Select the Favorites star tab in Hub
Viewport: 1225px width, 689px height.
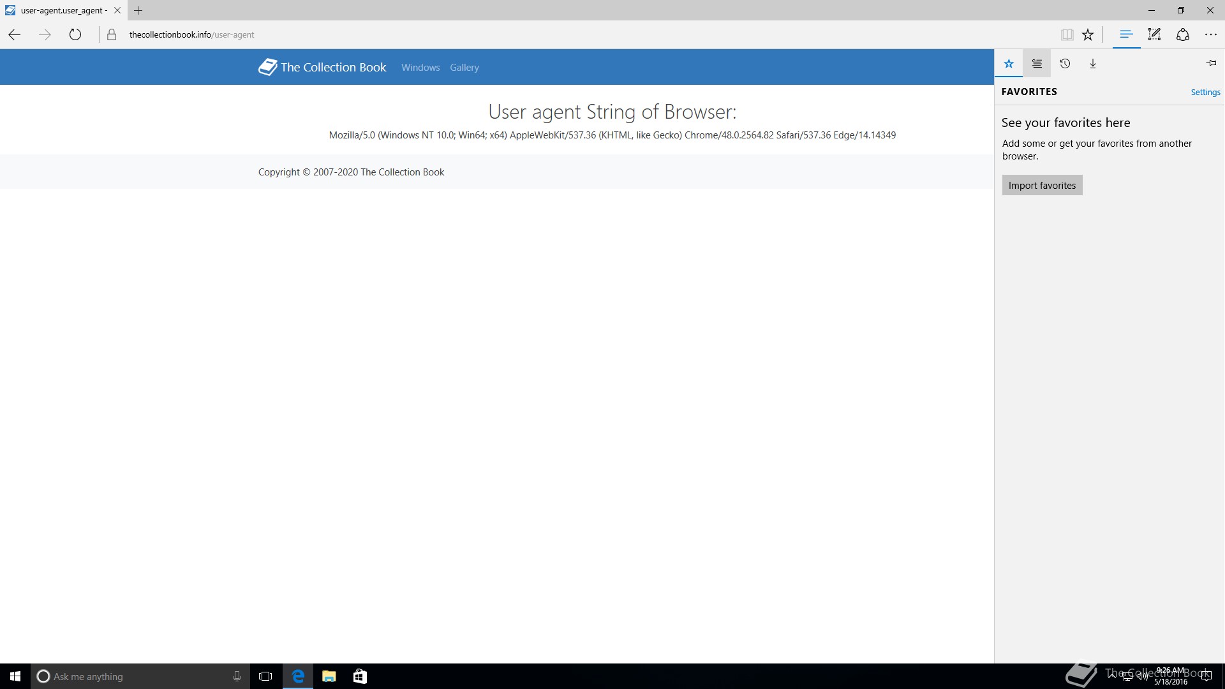coord(1009,63)
